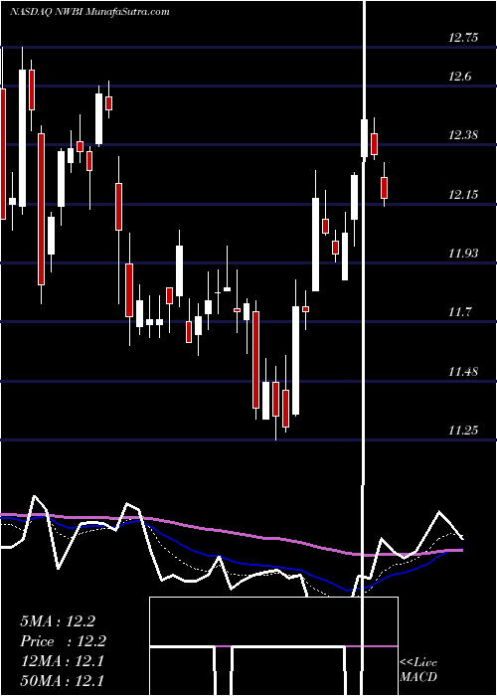
Task: Click the Price : 12.2 readout
Action: (x=63, y=641)
